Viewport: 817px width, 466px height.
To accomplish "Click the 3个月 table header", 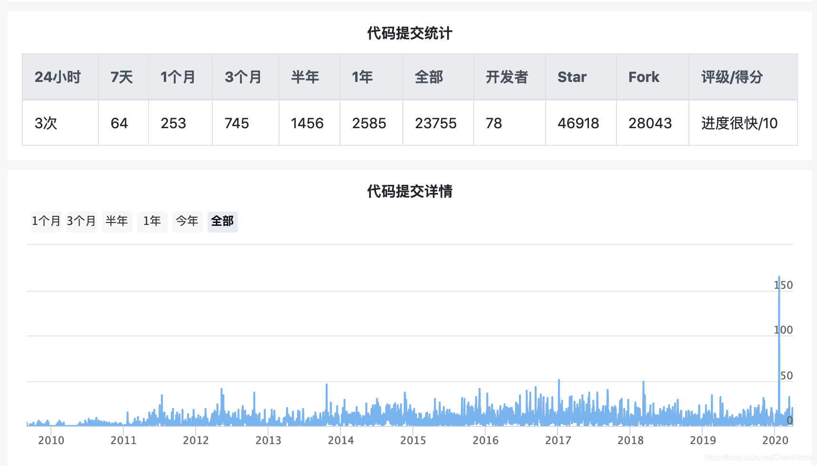I will point(246,77).
